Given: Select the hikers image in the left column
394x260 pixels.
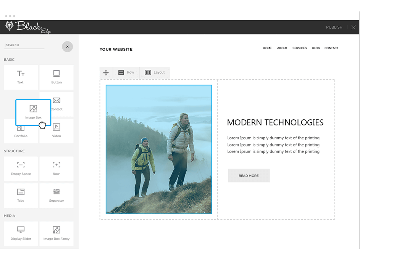Looking at the screenshot, I should click(159, 149).
